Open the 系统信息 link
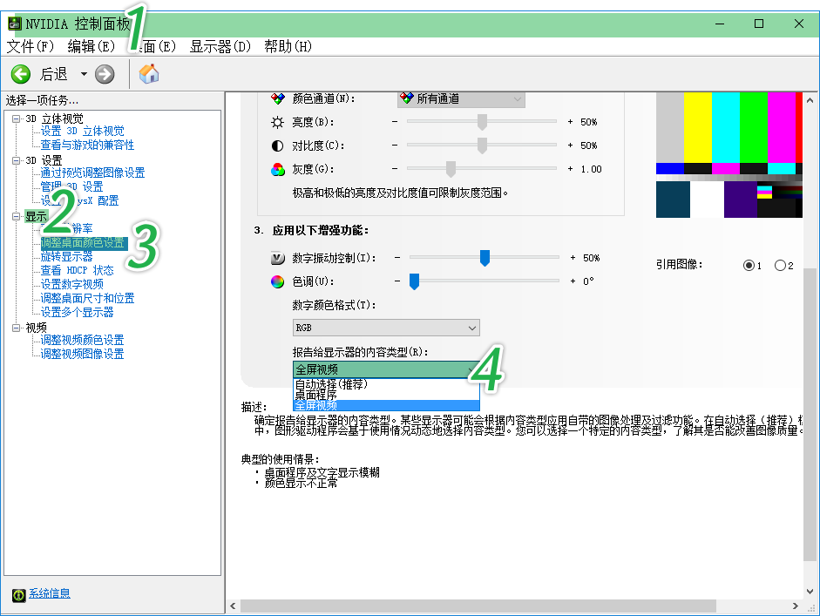The image size is (820, 616). tap(50, 593)
